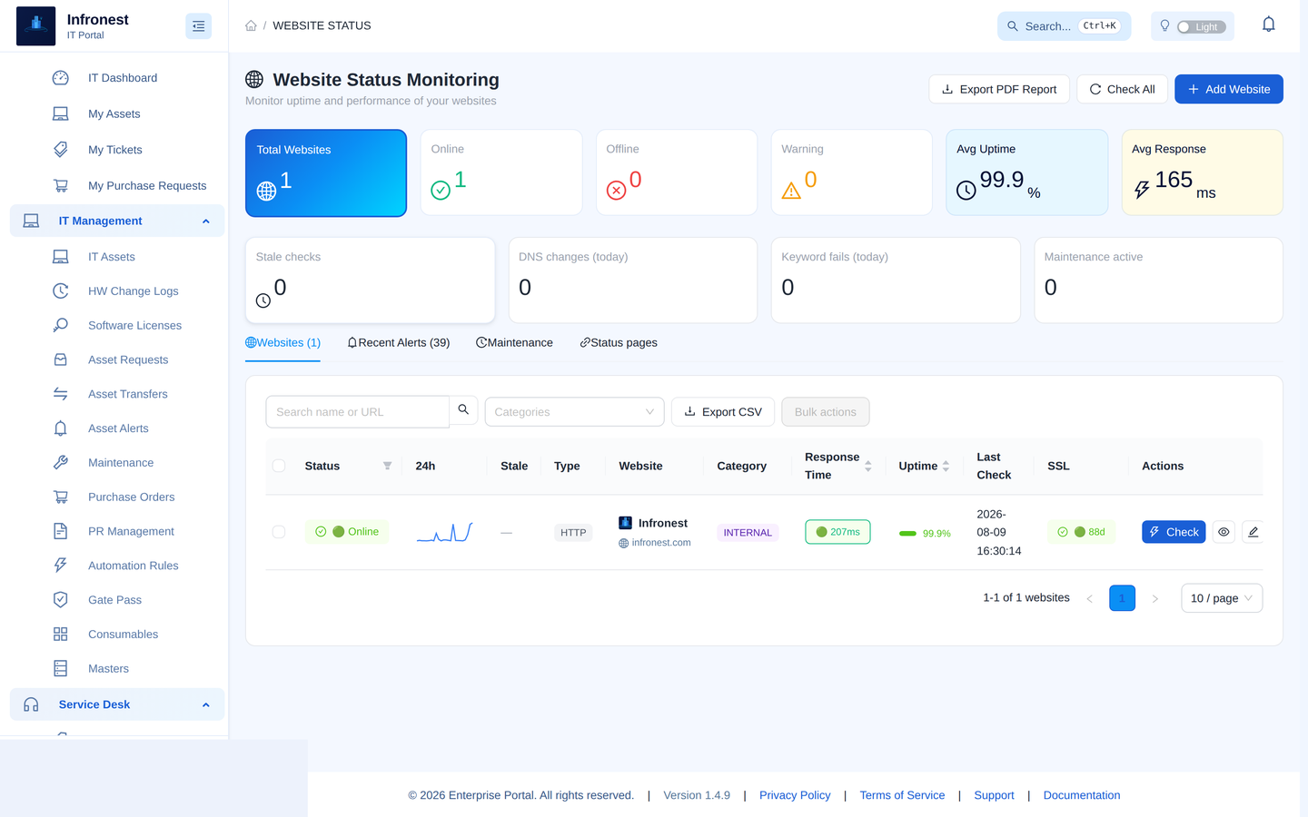View Infronest website details eye icon
1308x817 pixels.
point(1224,532)
